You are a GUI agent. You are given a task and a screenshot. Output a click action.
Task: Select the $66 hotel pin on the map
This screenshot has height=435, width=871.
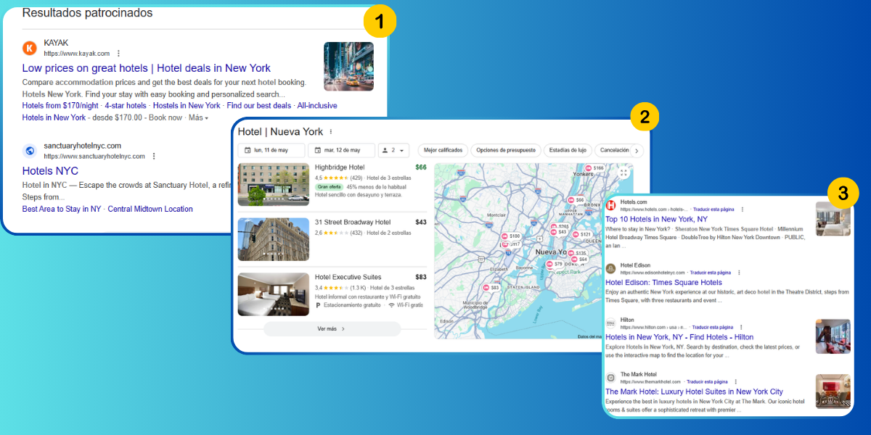576,199
